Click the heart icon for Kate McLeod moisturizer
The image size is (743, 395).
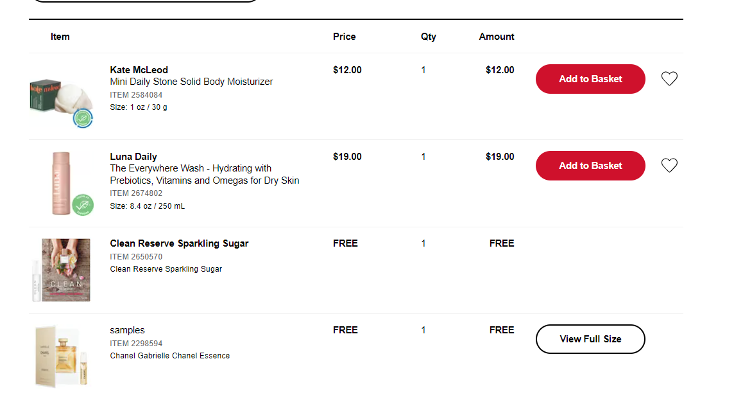tap(669, 78)
